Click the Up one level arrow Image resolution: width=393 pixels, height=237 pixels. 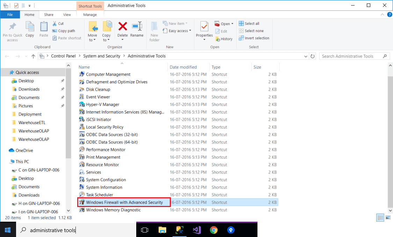point(34,56)
